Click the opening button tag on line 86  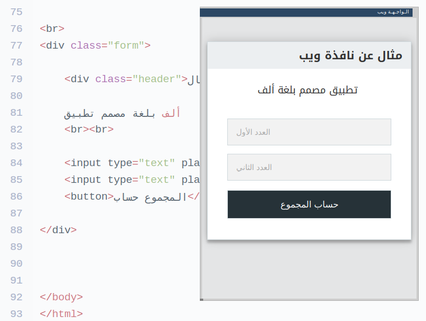click(x=89, y=196)
